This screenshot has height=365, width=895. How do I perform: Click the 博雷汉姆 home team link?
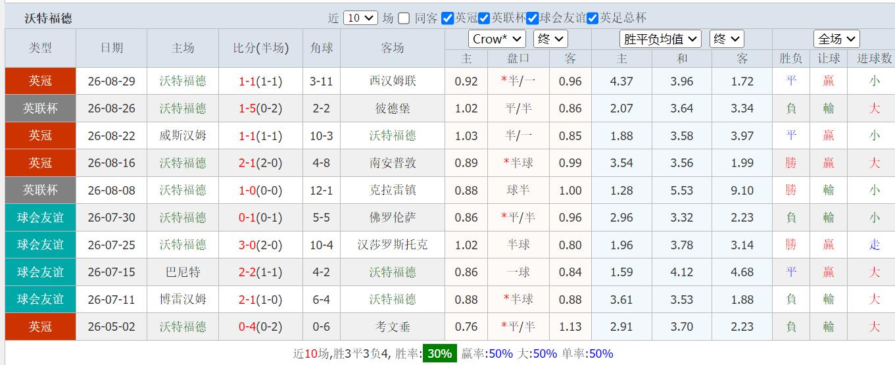(183, 300)
